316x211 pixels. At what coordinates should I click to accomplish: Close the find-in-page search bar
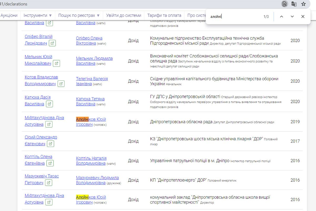click(x=303, y=17)
